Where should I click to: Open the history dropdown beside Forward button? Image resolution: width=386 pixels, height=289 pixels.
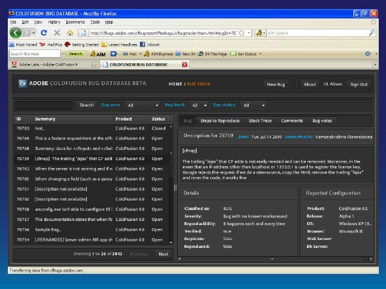click(34, 33)
